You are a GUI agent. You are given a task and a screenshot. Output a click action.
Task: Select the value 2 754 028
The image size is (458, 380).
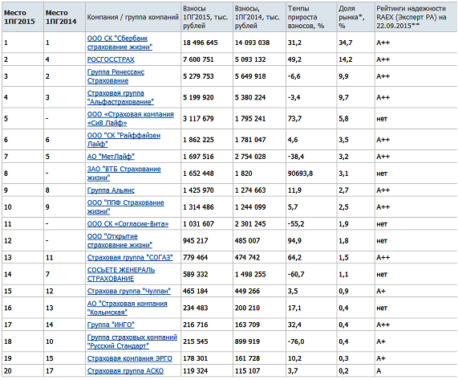[250, 157]
